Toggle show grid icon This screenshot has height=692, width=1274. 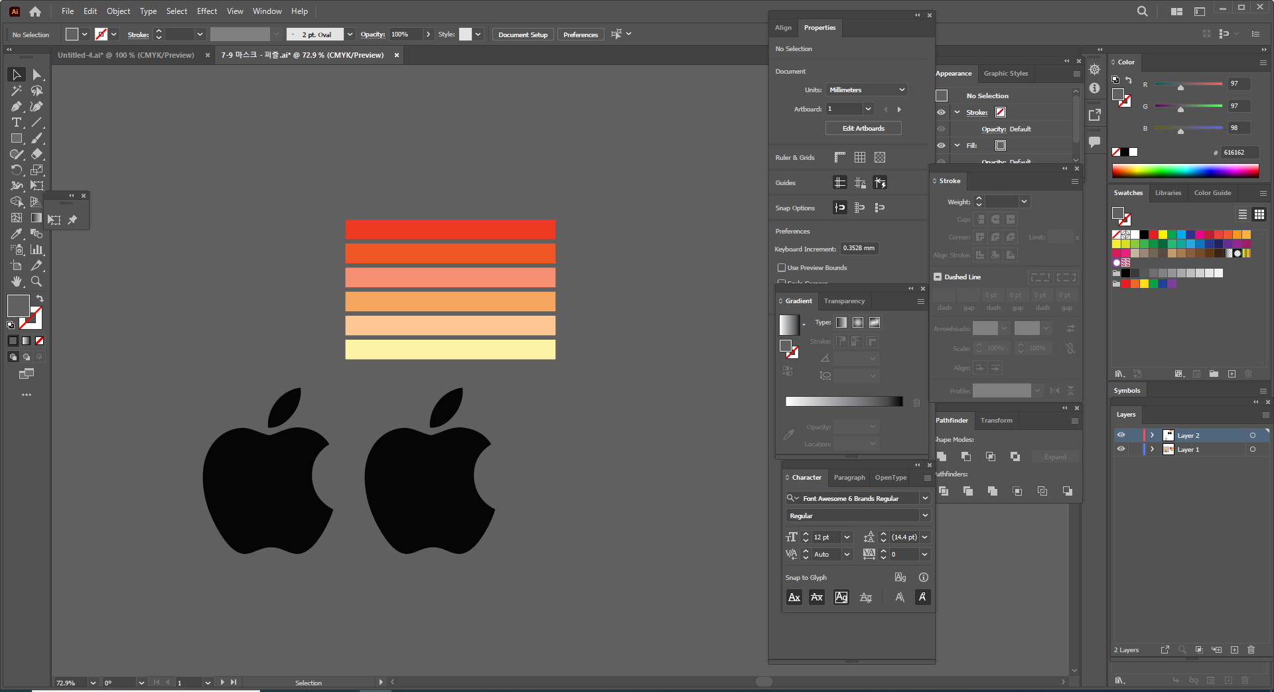(860, 157)
